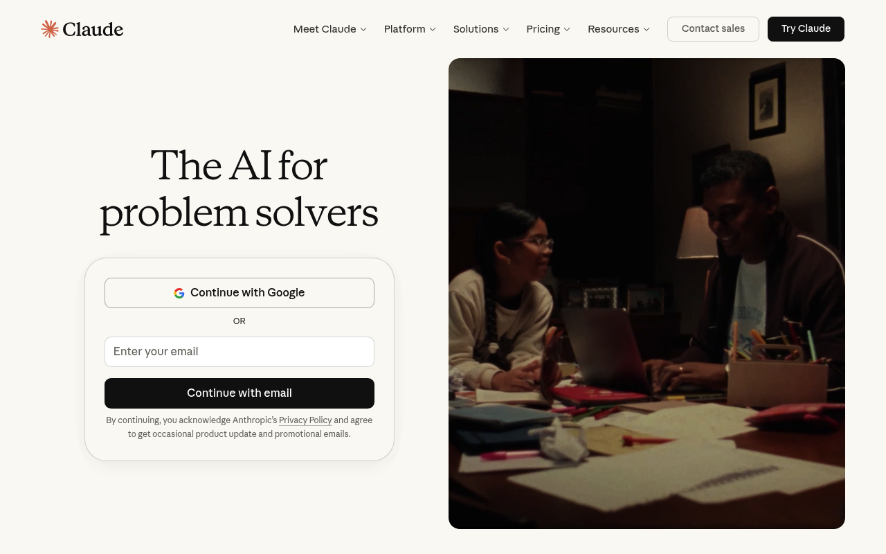Click the Claude starburst logo icon
The image size is (886, 554).
50,29
